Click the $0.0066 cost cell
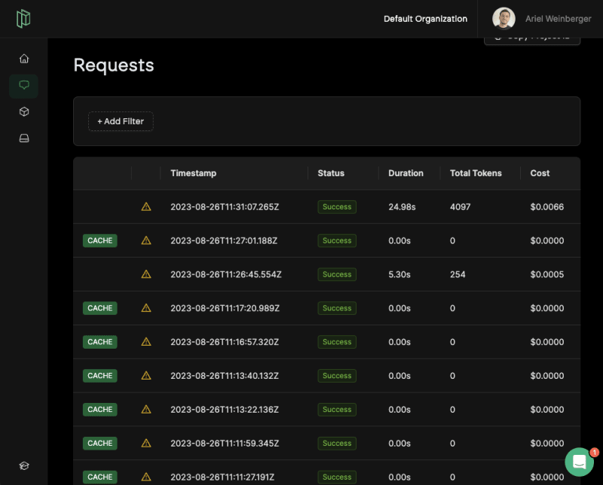The image size is (603, 485). click(547, 207)
